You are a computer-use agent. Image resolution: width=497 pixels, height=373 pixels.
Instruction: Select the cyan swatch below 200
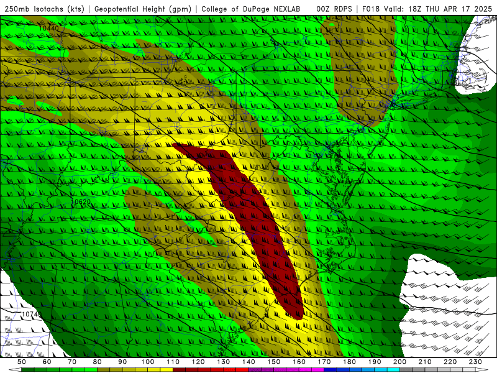pos(393,370)
